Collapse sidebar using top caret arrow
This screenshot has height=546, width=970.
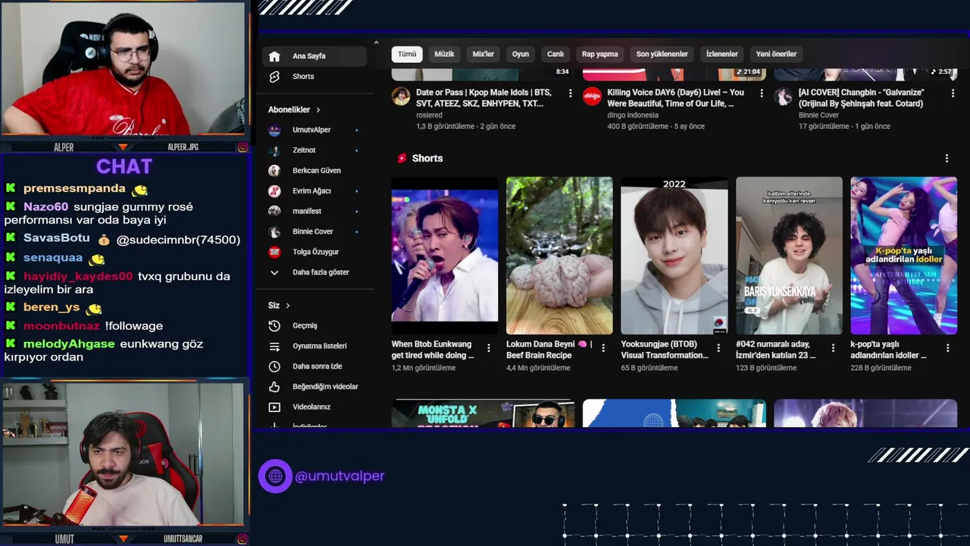(x=376, y=42)
